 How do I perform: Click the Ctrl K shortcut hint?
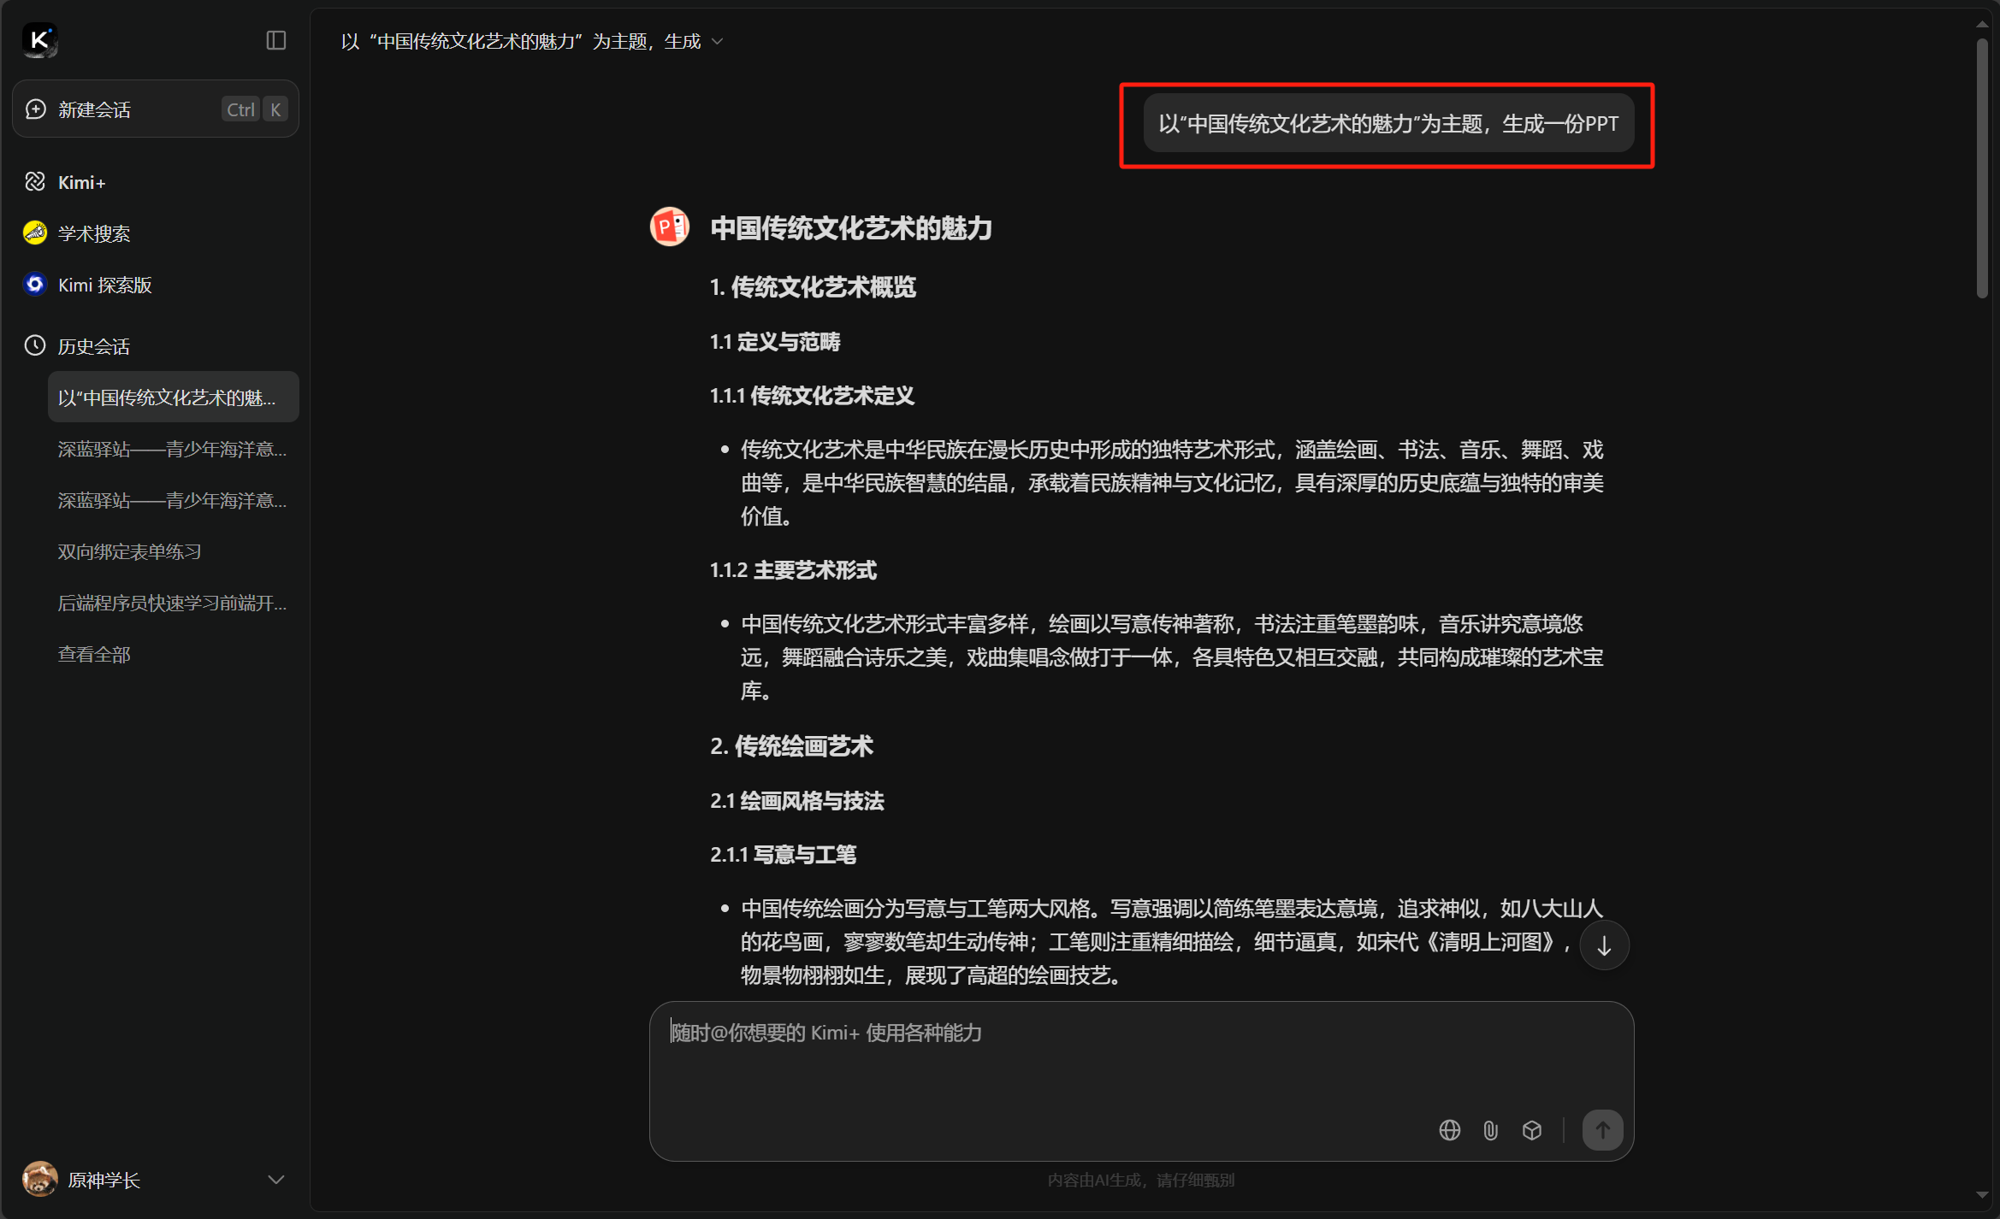pos(255,109)
